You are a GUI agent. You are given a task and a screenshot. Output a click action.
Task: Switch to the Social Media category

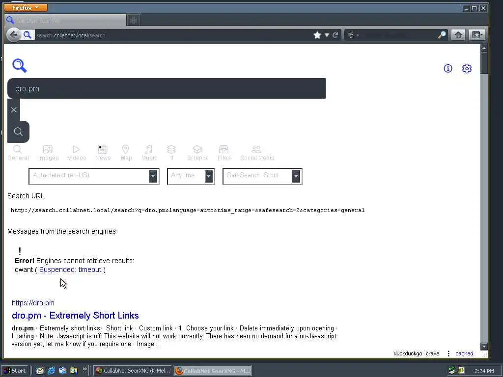tap(257, 153)
